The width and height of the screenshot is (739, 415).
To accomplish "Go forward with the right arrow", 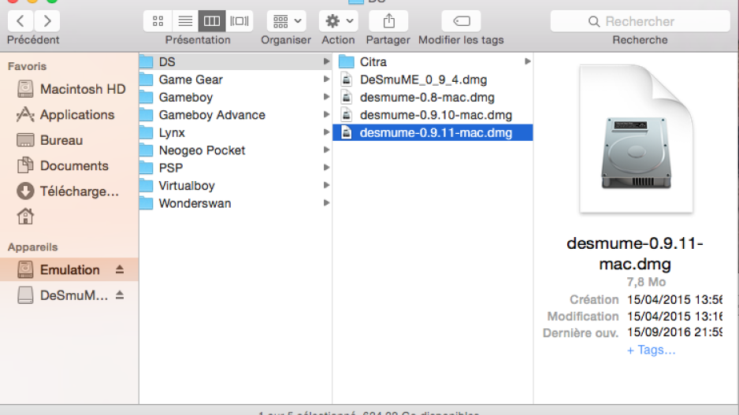I will point(47,21).
